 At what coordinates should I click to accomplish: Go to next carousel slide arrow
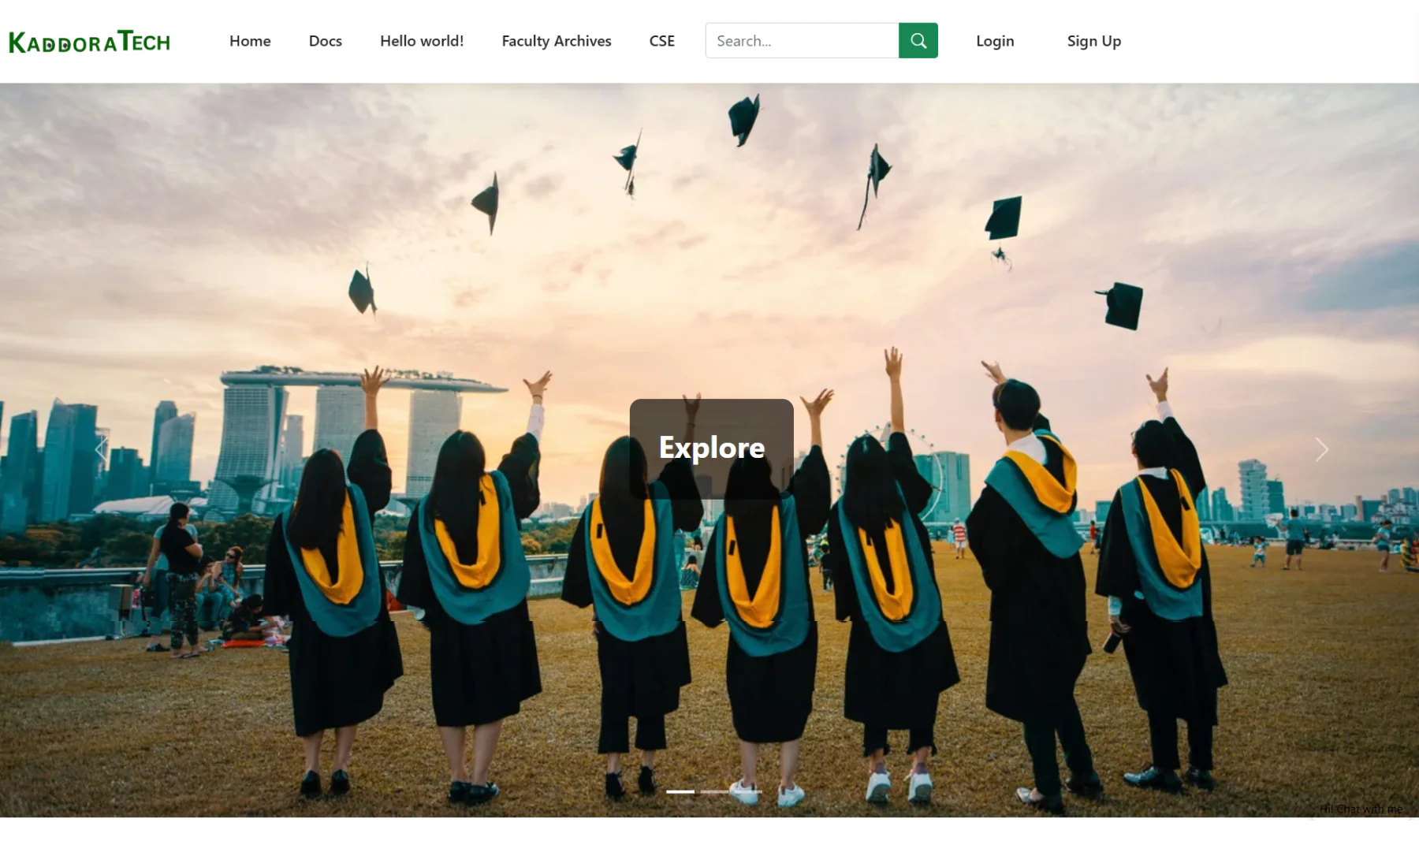pyautogui.click(x=1321, y=450)
